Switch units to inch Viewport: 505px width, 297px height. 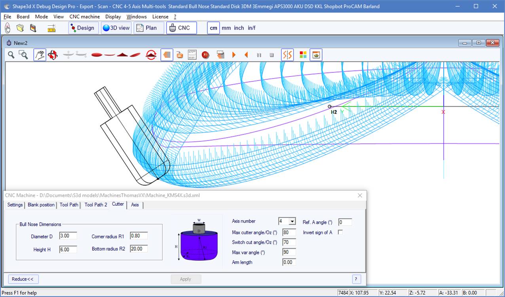click(239, 28)
